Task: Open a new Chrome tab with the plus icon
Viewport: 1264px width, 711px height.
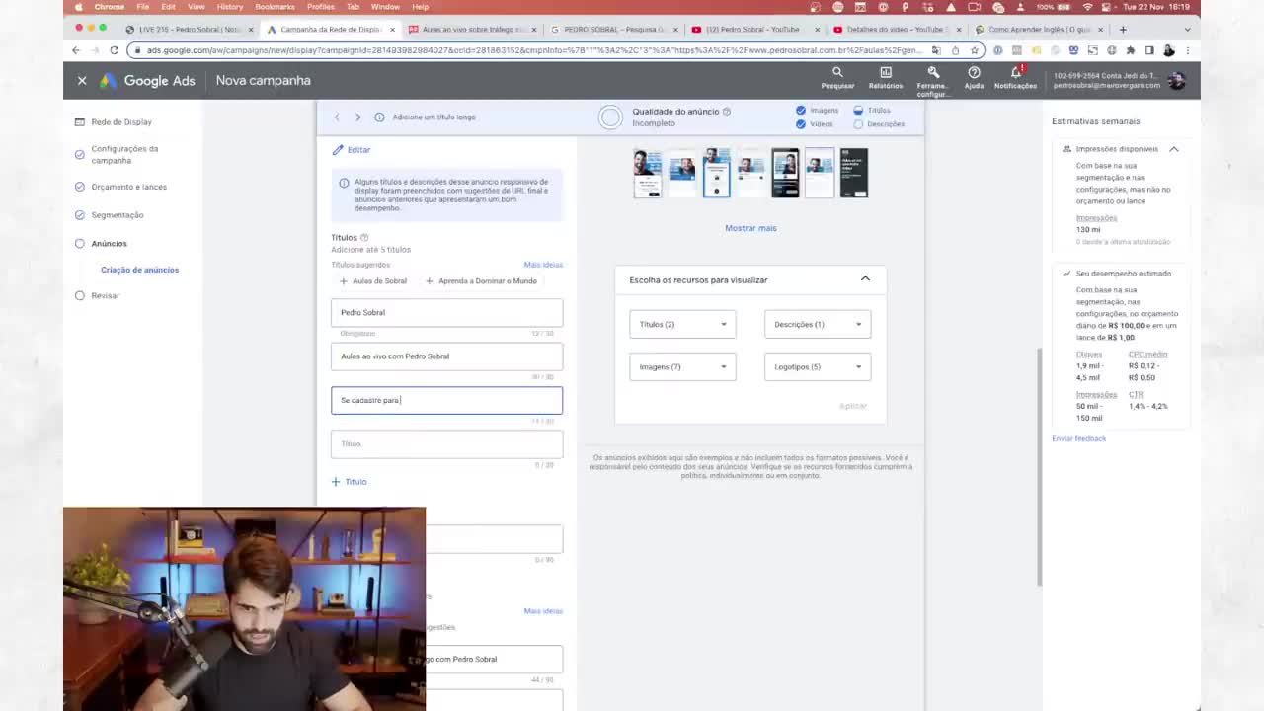Action: (x=1123, y=30)
